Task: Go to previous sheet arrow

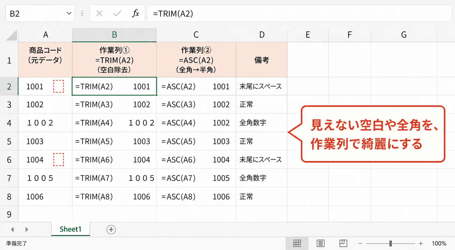Action: tap(12, 230)
